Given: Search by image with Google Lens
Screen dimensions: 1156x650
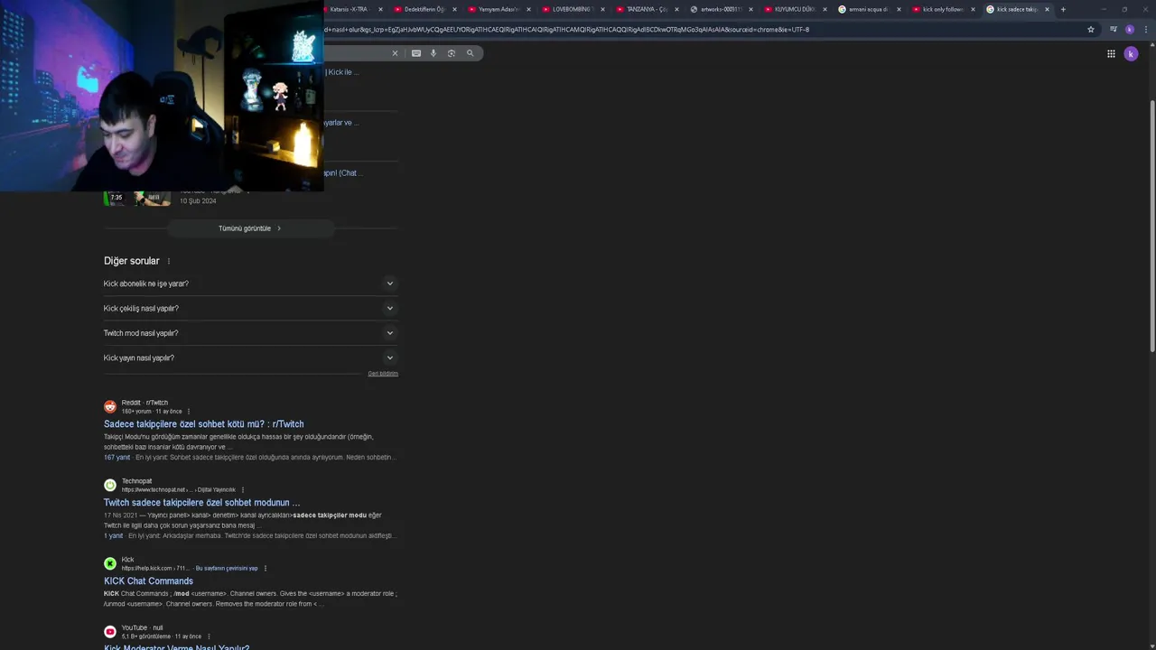Looking at the screenshot, I should click(452, 53).
